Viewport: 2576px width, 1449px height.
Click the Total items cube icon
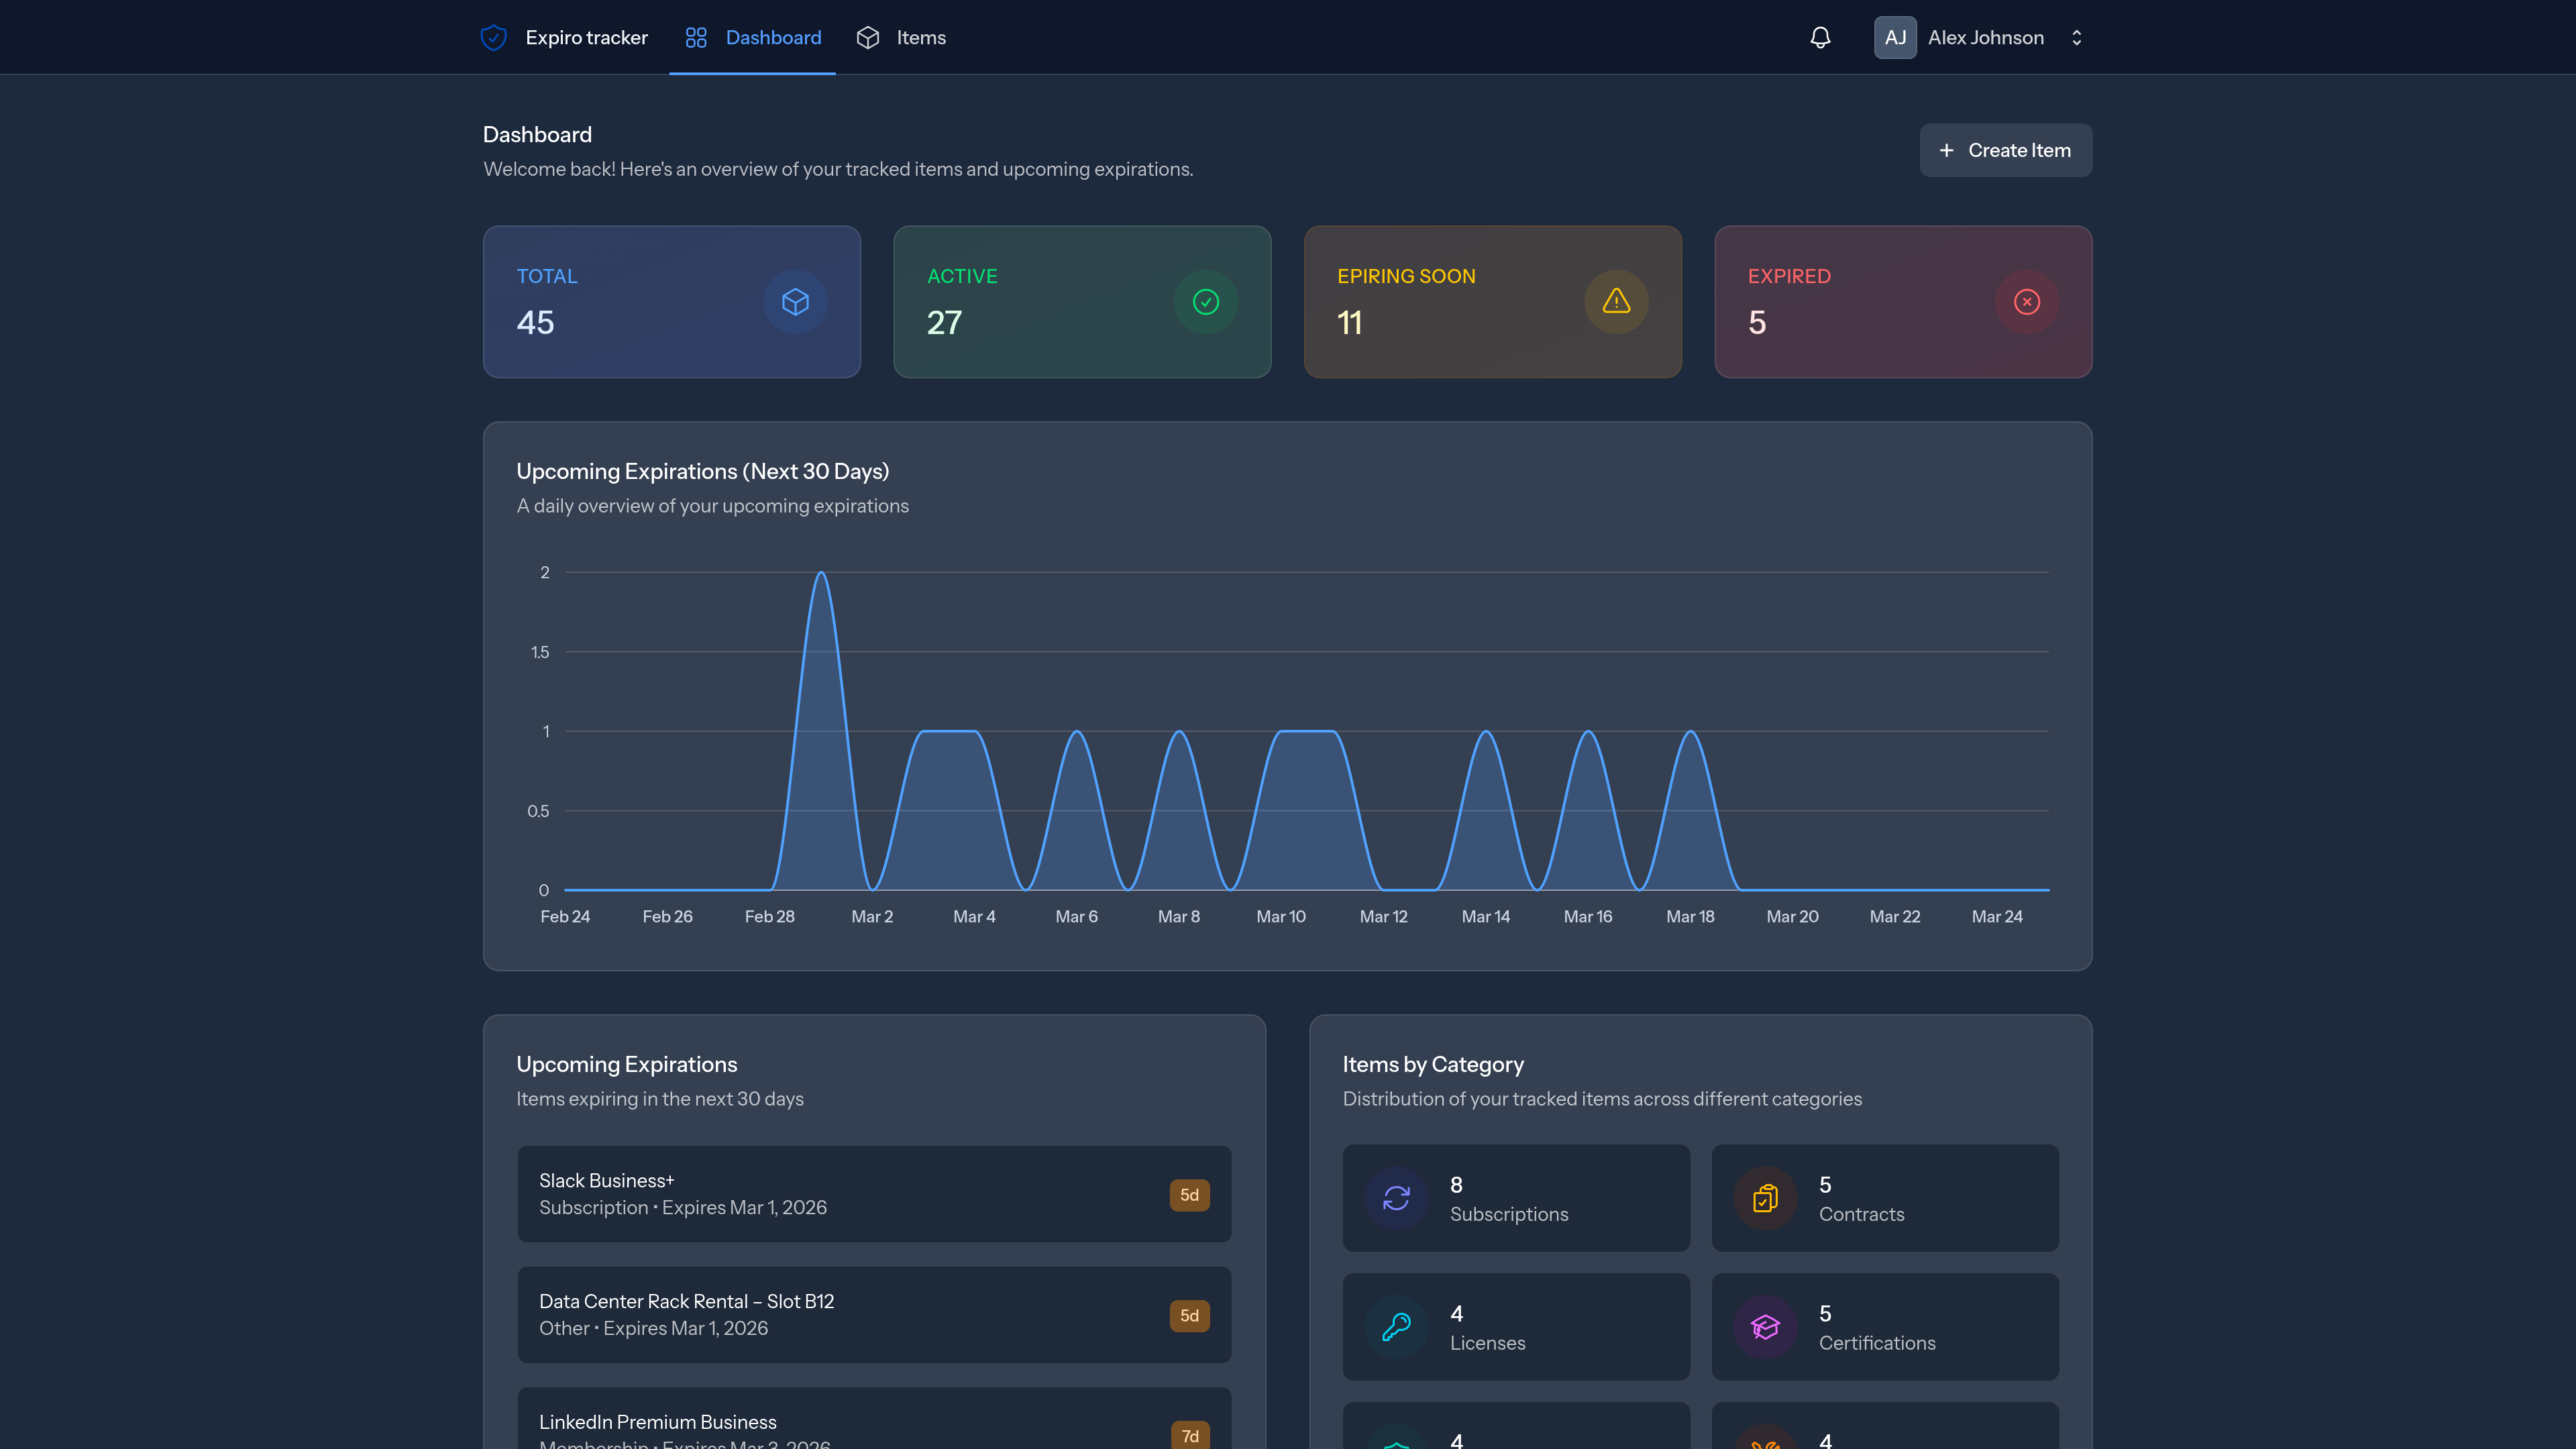795,302
